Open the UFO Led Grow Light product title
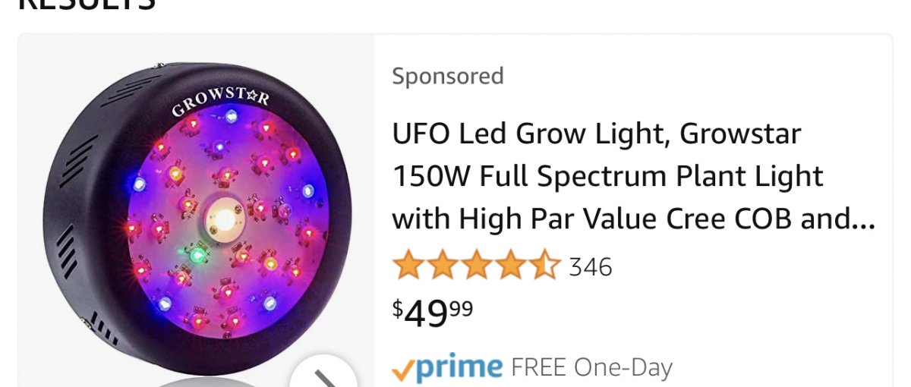 coord(597,134)
